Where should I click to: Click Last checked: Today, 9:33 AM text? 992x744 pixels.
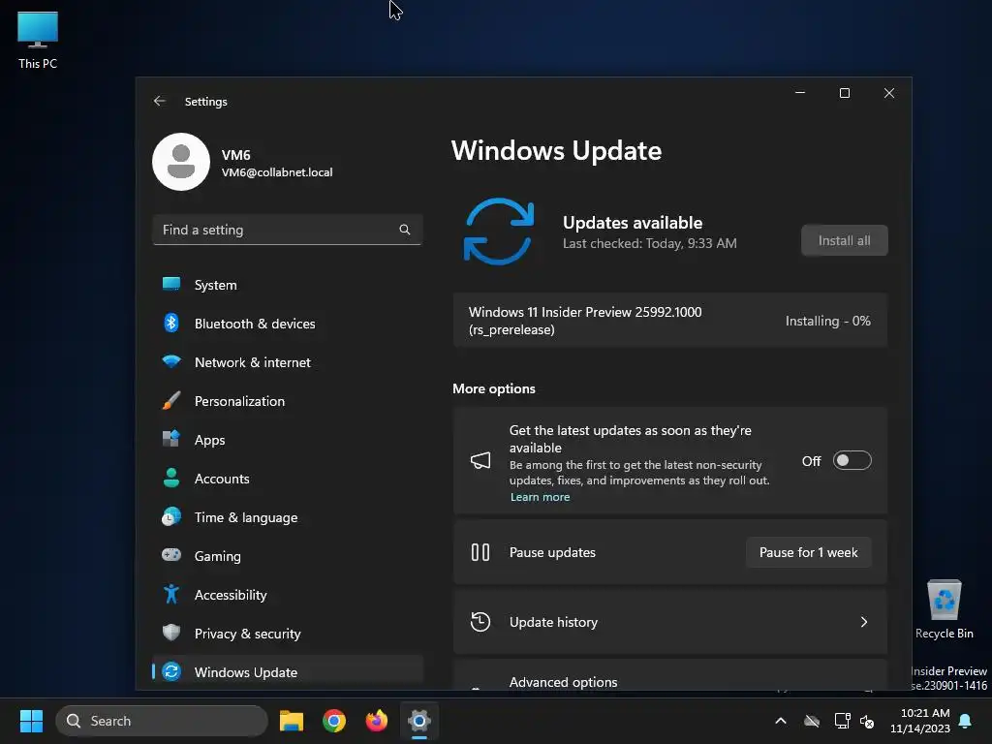650,243
